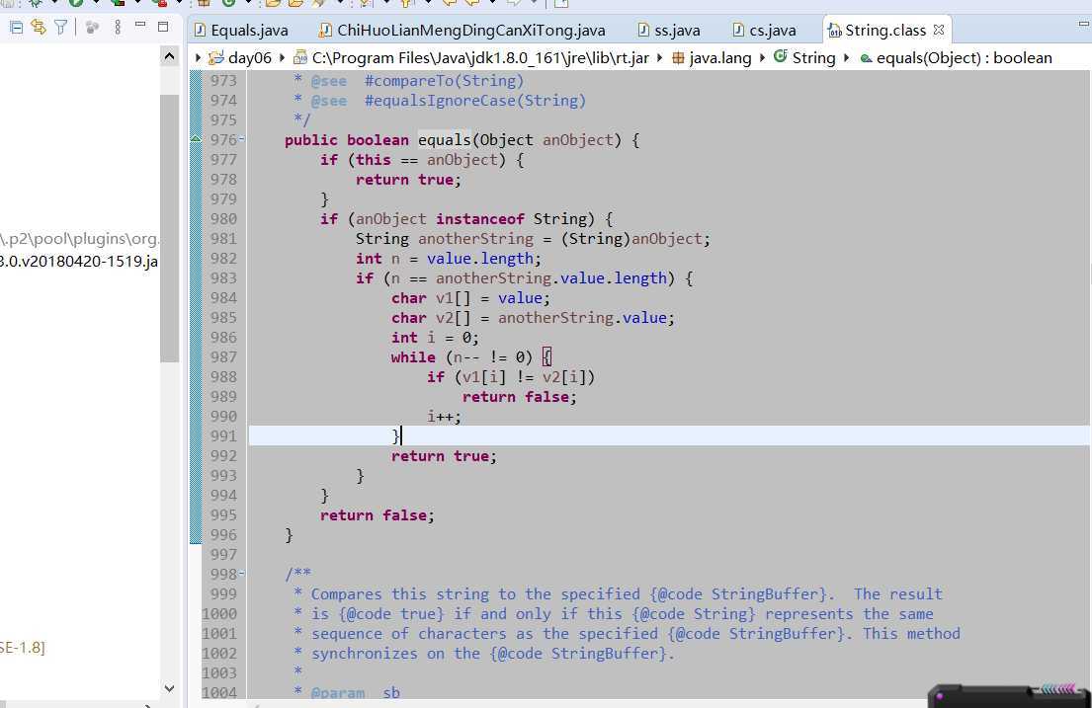This screenshot has height=708, width=1092.
Task: Click the down arrow of left view scrollbar
Action: pos(169,688)
